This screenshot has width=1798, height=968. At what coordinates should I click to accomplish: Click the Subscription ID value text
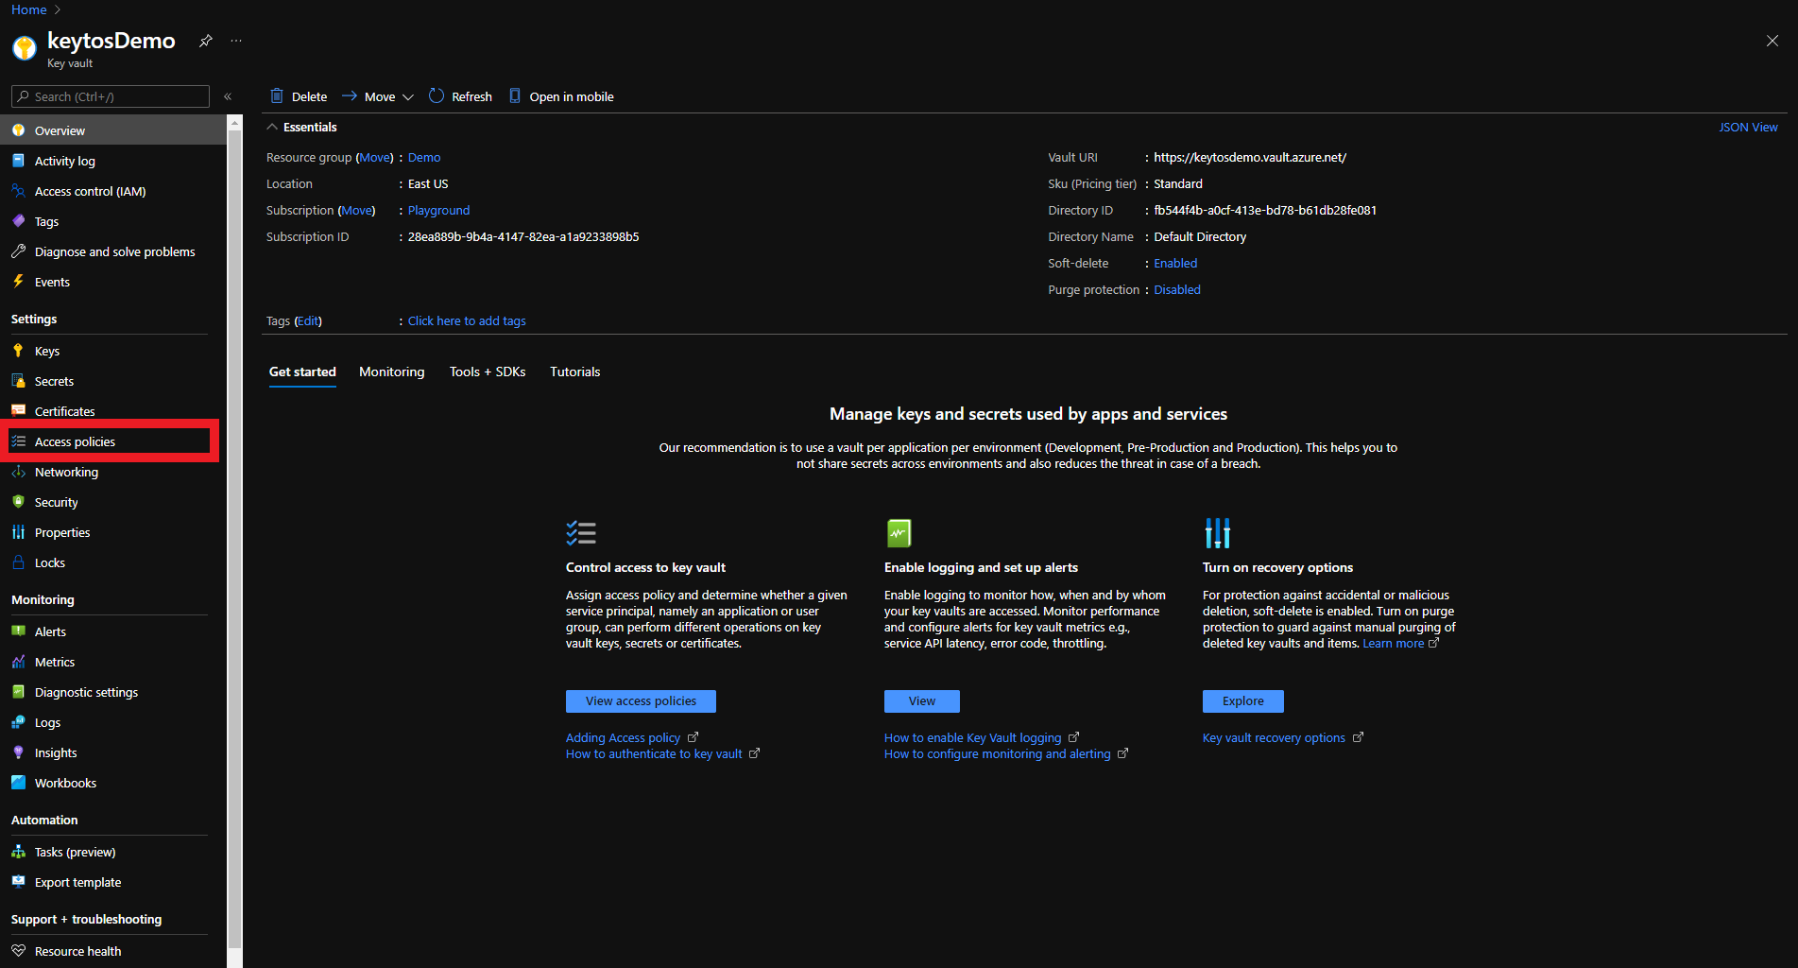pos(523,236)
